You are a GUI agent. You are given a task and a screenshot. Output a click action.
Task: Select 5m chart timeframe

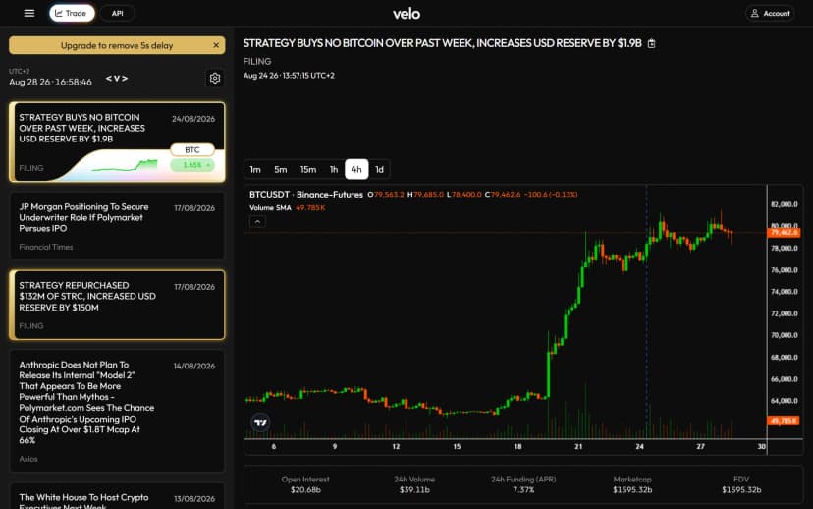click(x=281, y=169)
